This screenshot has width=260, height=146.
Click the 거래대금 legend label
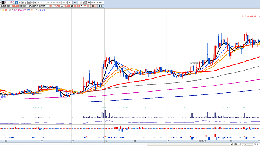[41, 10]
